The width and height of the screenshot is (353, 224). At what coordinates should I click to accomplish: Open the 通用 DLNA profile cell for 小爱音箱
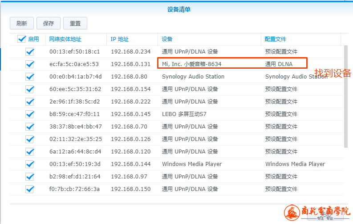coord(279,64)
